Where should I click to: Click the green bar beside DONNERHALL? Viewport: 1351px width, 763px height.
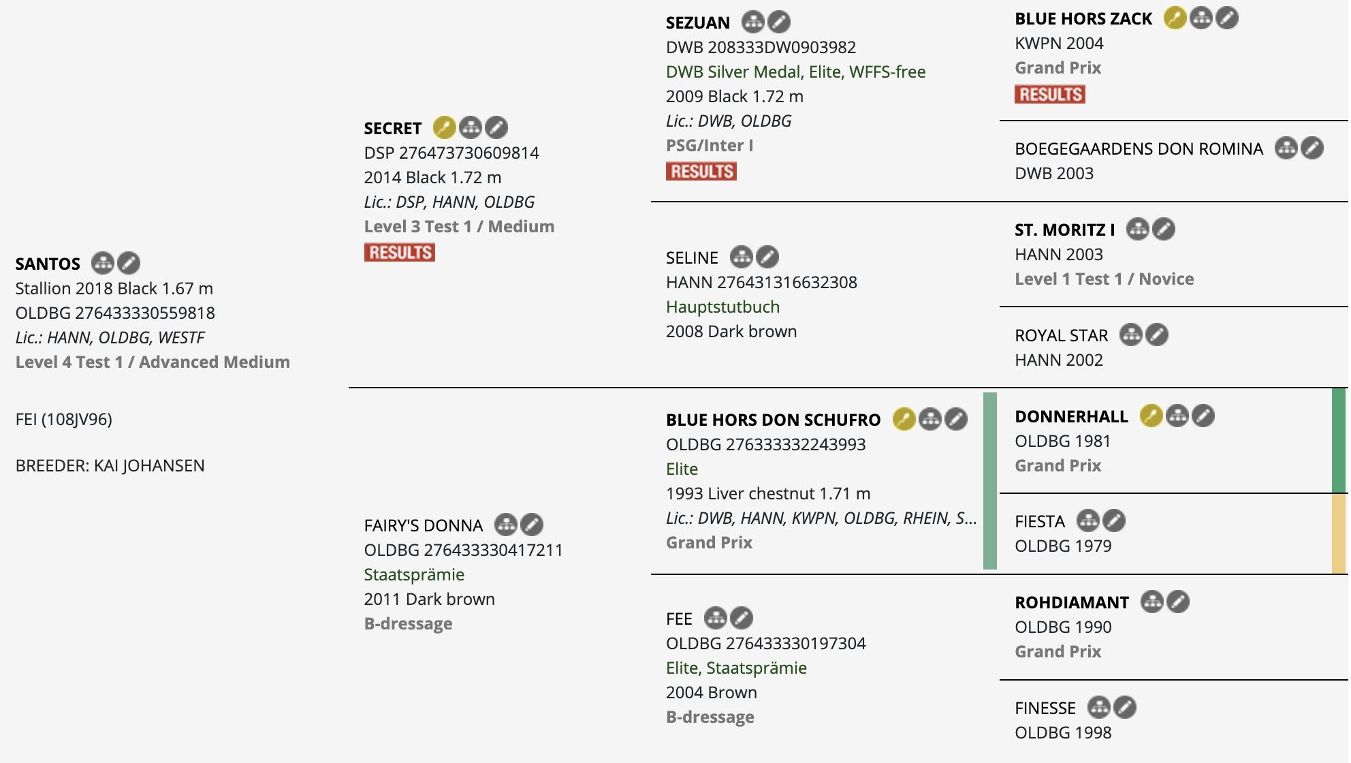pyautogui.click(x=1339, y=441)
